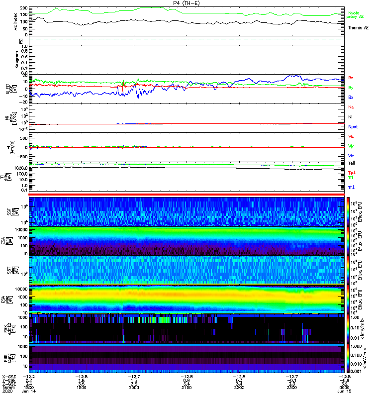The image size is (373, 398).
Task: Click the red horizontal bar above SST panel
Action: pyautogui.click(x=186, y=195)
